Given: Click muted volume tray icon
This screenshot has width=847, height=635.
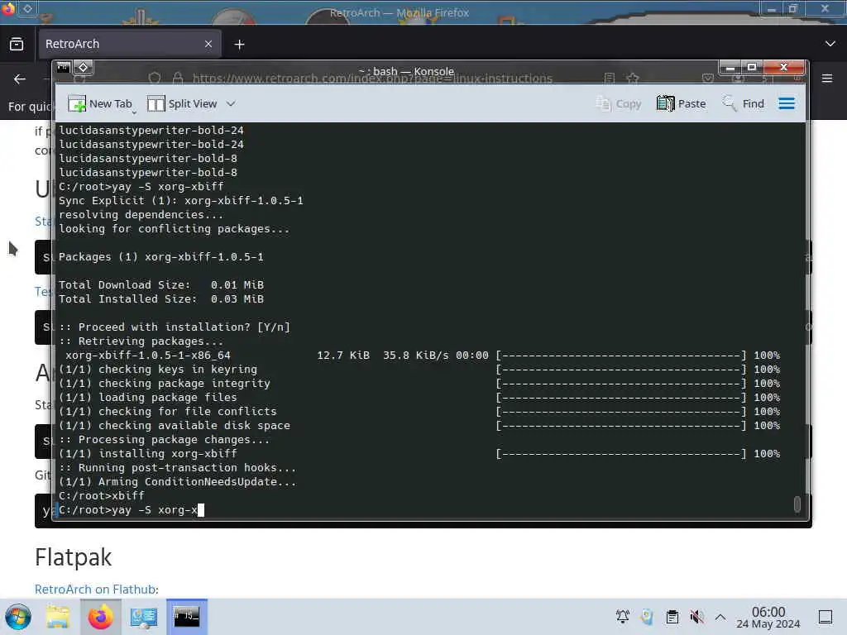Looking at the screenshot, I should [696, 617].
